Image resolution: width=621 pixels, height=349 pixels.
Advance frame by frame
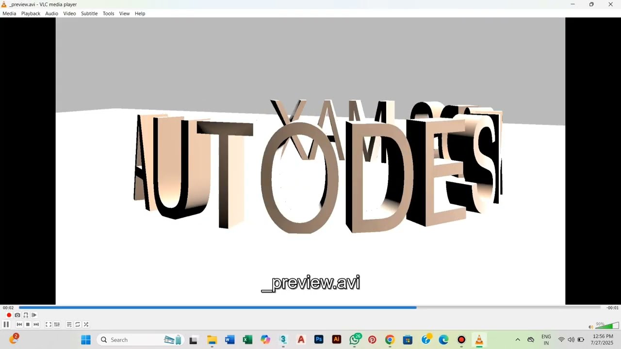(34, 315)
